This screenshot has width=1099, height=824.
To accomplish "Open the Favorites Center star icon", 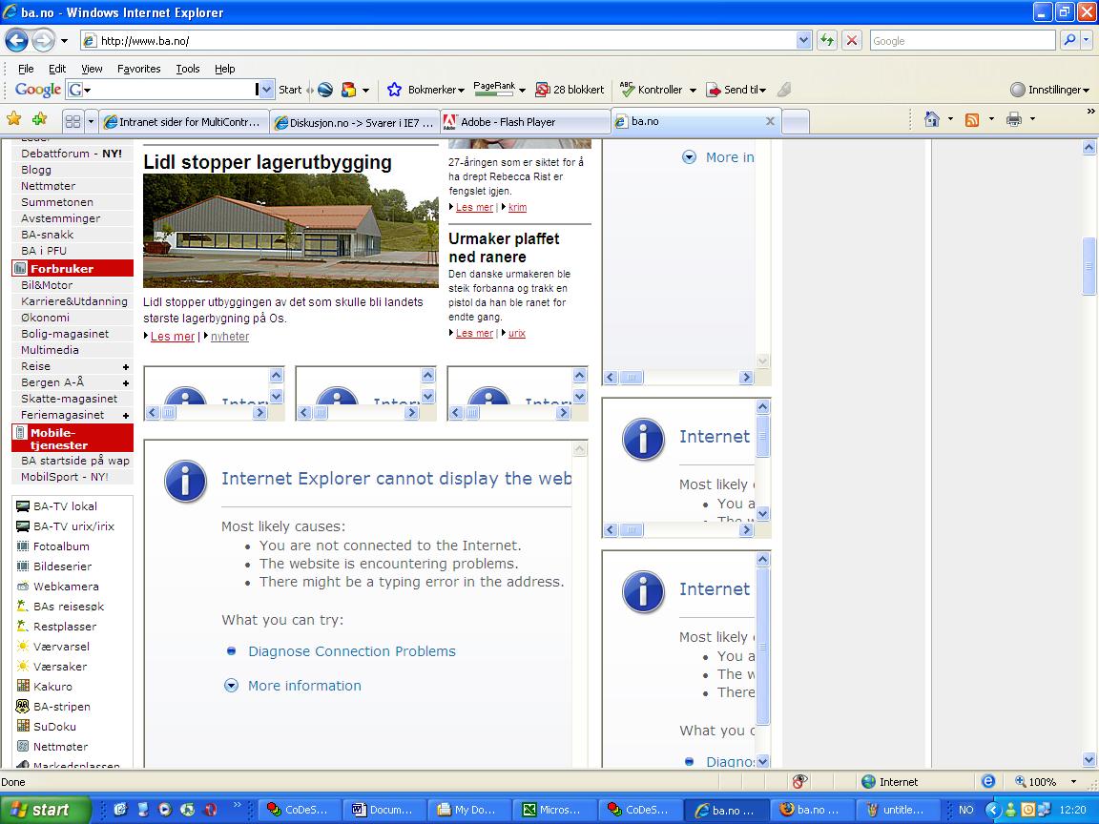I will coord(13,120).
